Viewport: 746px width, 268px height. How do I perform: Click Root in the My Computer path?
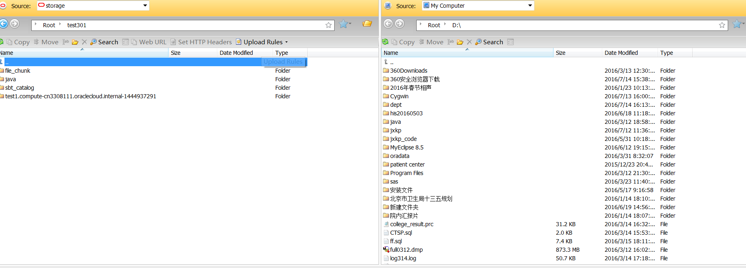[434, 25]
